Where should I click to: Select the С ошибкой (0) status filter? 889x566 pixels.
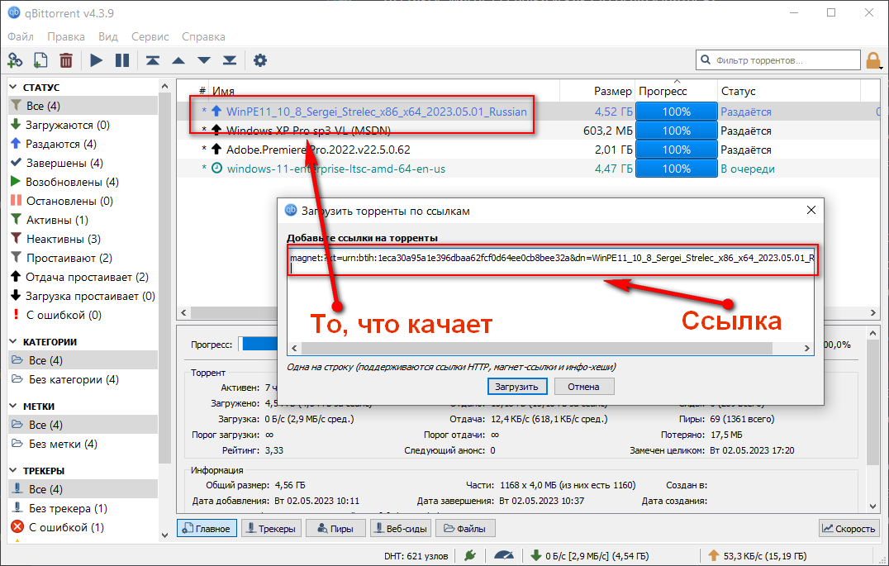(83, 315)
